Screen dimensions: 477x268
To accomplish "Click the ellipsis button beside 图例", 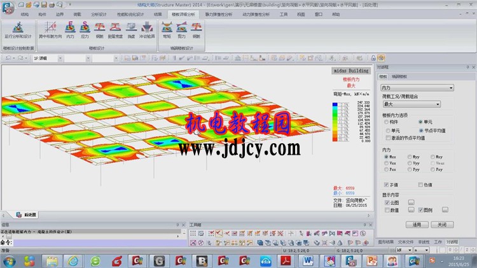I will 445,210.
